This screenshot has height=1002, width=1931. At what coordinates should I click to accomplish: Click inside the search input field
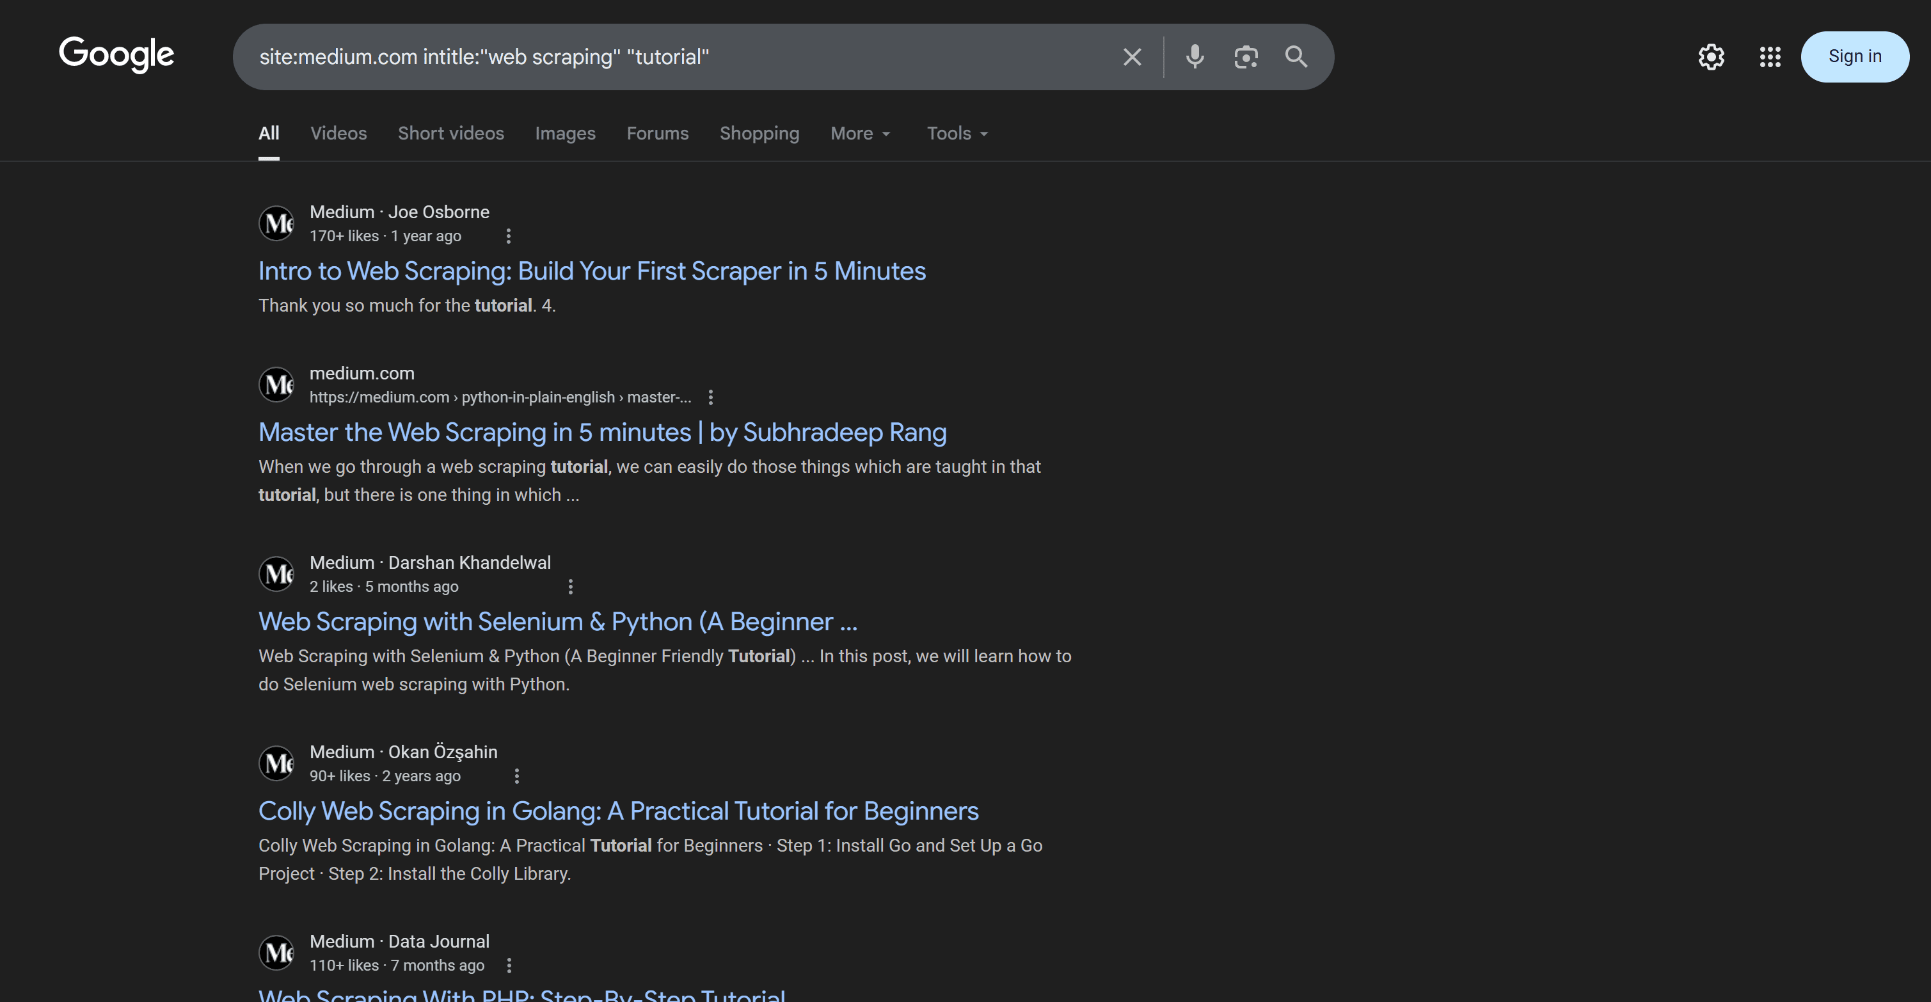[674, 56]
